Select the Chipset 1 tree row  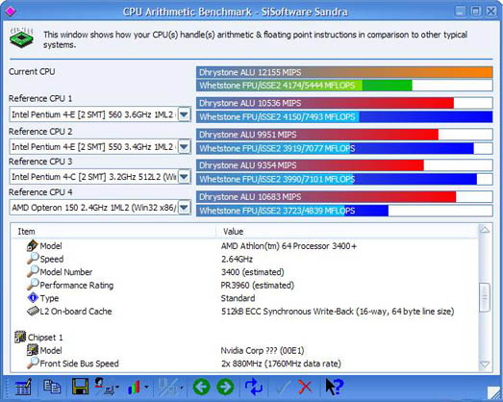tap(45, 338)
